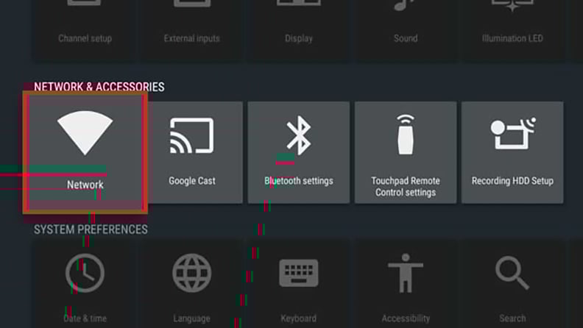The width and height of the screenshot is (583, 328).
Task: Click the System Preferences heading
Action: [x=91, y=229]
